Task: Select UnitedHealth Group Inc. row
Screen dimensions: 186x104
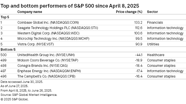Action: click(93, 55)
